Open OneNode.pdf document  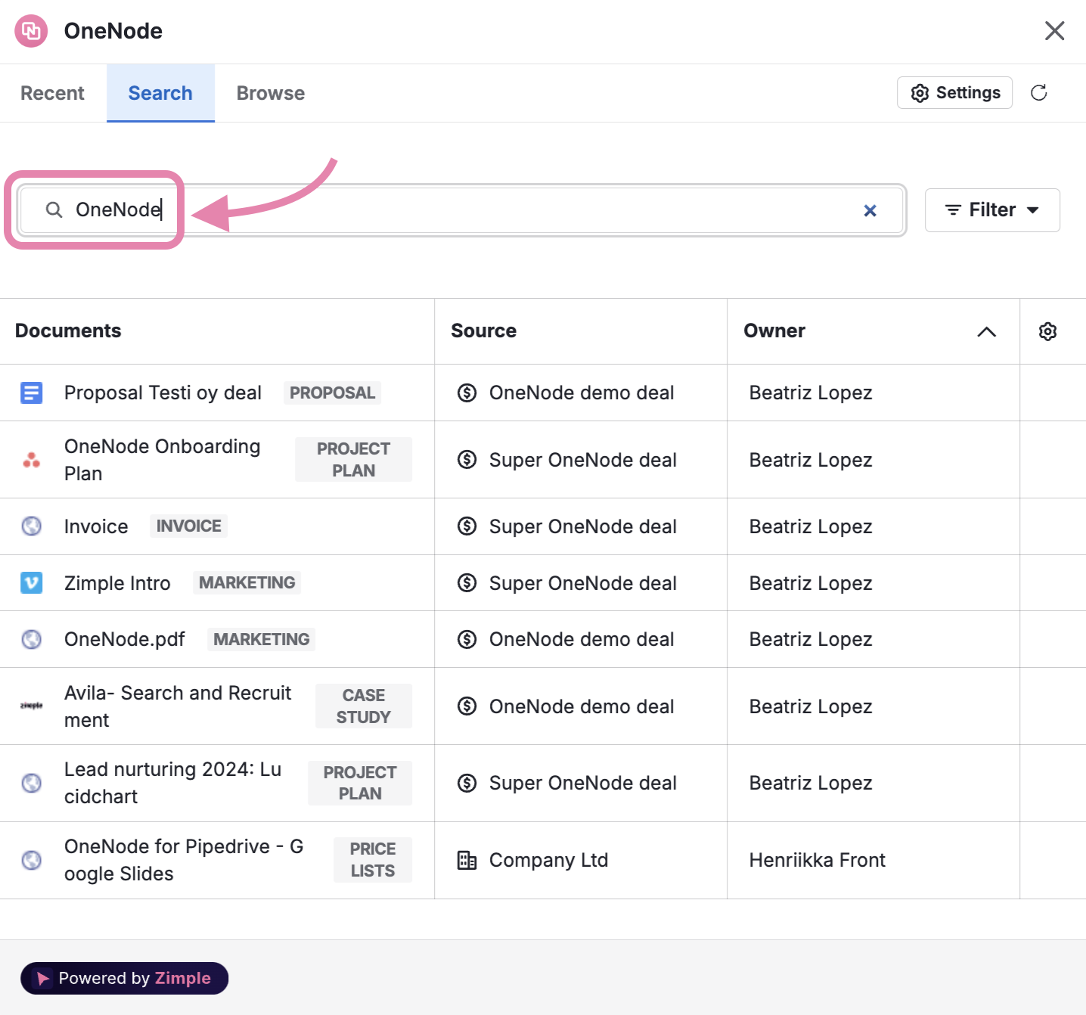point(125,640)
